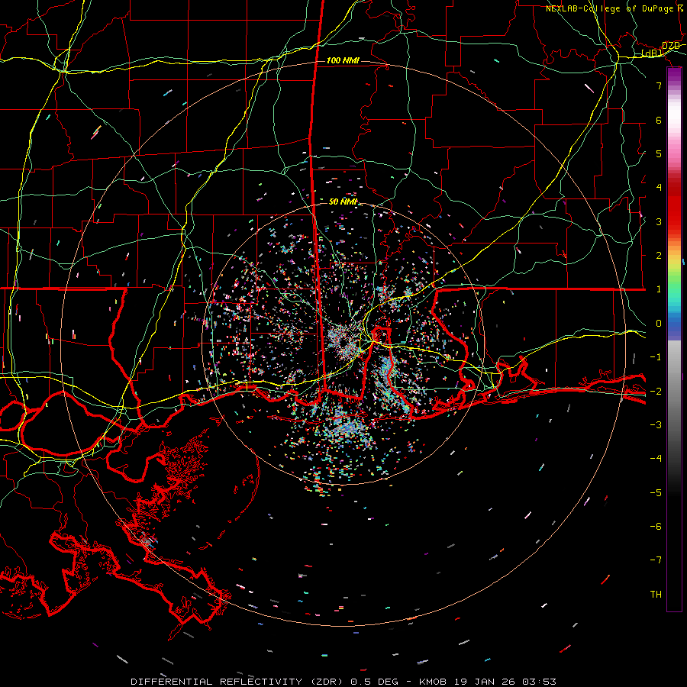Click the '5' scale value

(659, 153)
